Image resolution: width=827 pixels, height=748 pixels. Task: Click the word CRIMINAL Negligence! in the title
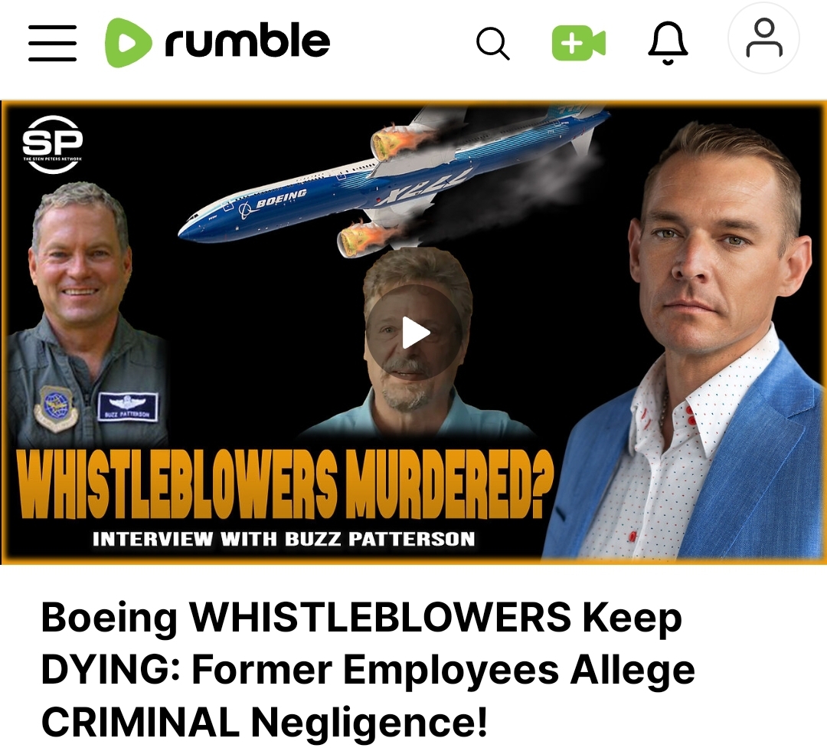coord(264,722)
